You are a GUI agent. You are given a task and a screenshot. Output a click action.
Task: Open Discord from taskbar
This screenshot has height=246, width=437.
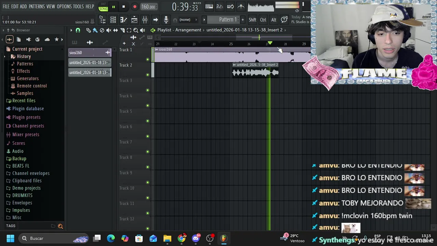coord(196,238)
